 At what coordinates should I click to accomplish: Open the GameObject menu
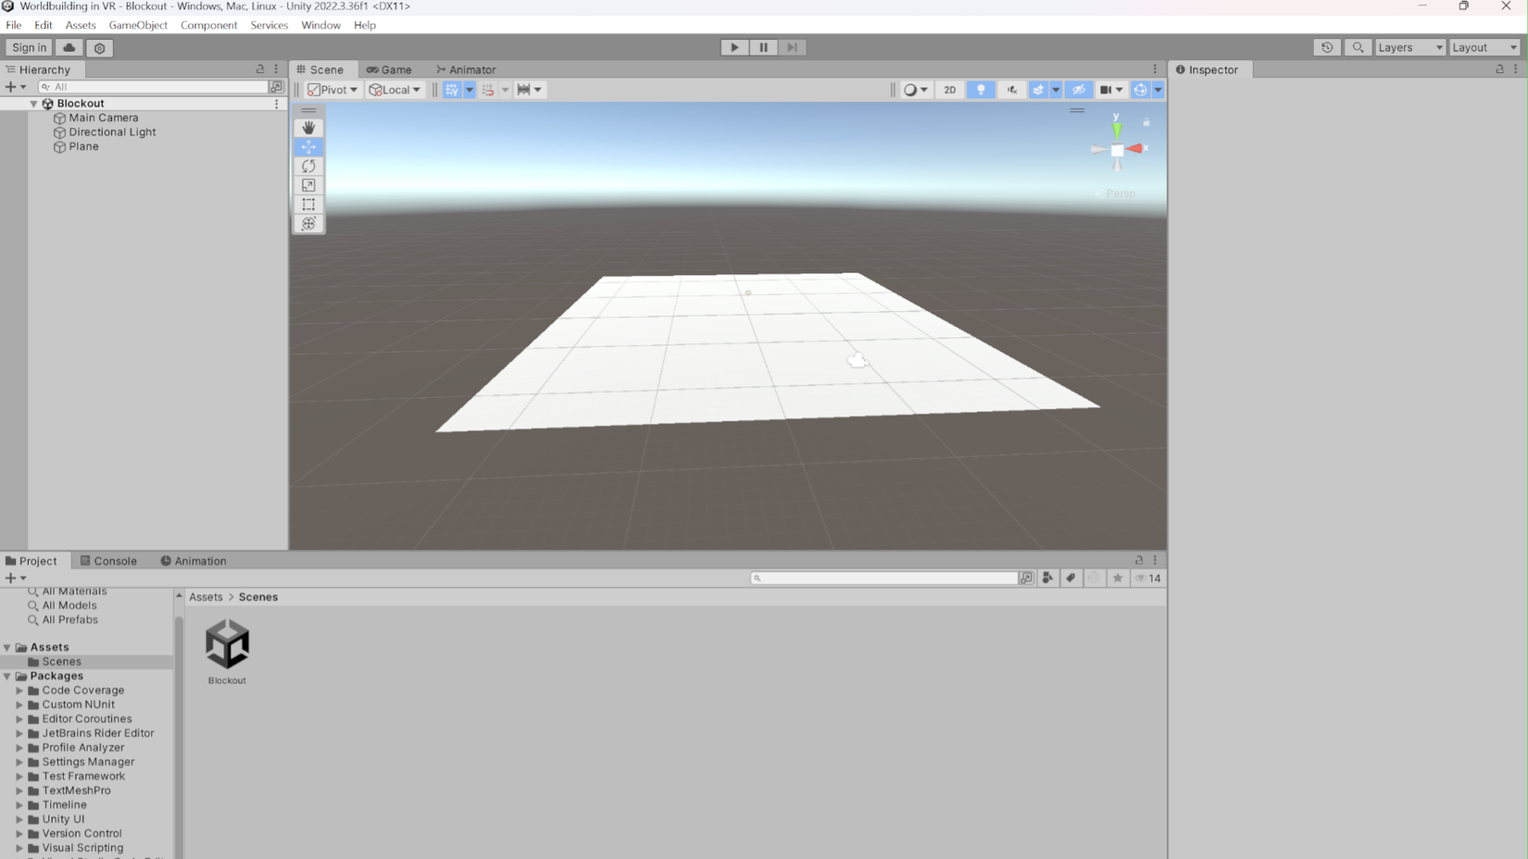tap(138, 25)
